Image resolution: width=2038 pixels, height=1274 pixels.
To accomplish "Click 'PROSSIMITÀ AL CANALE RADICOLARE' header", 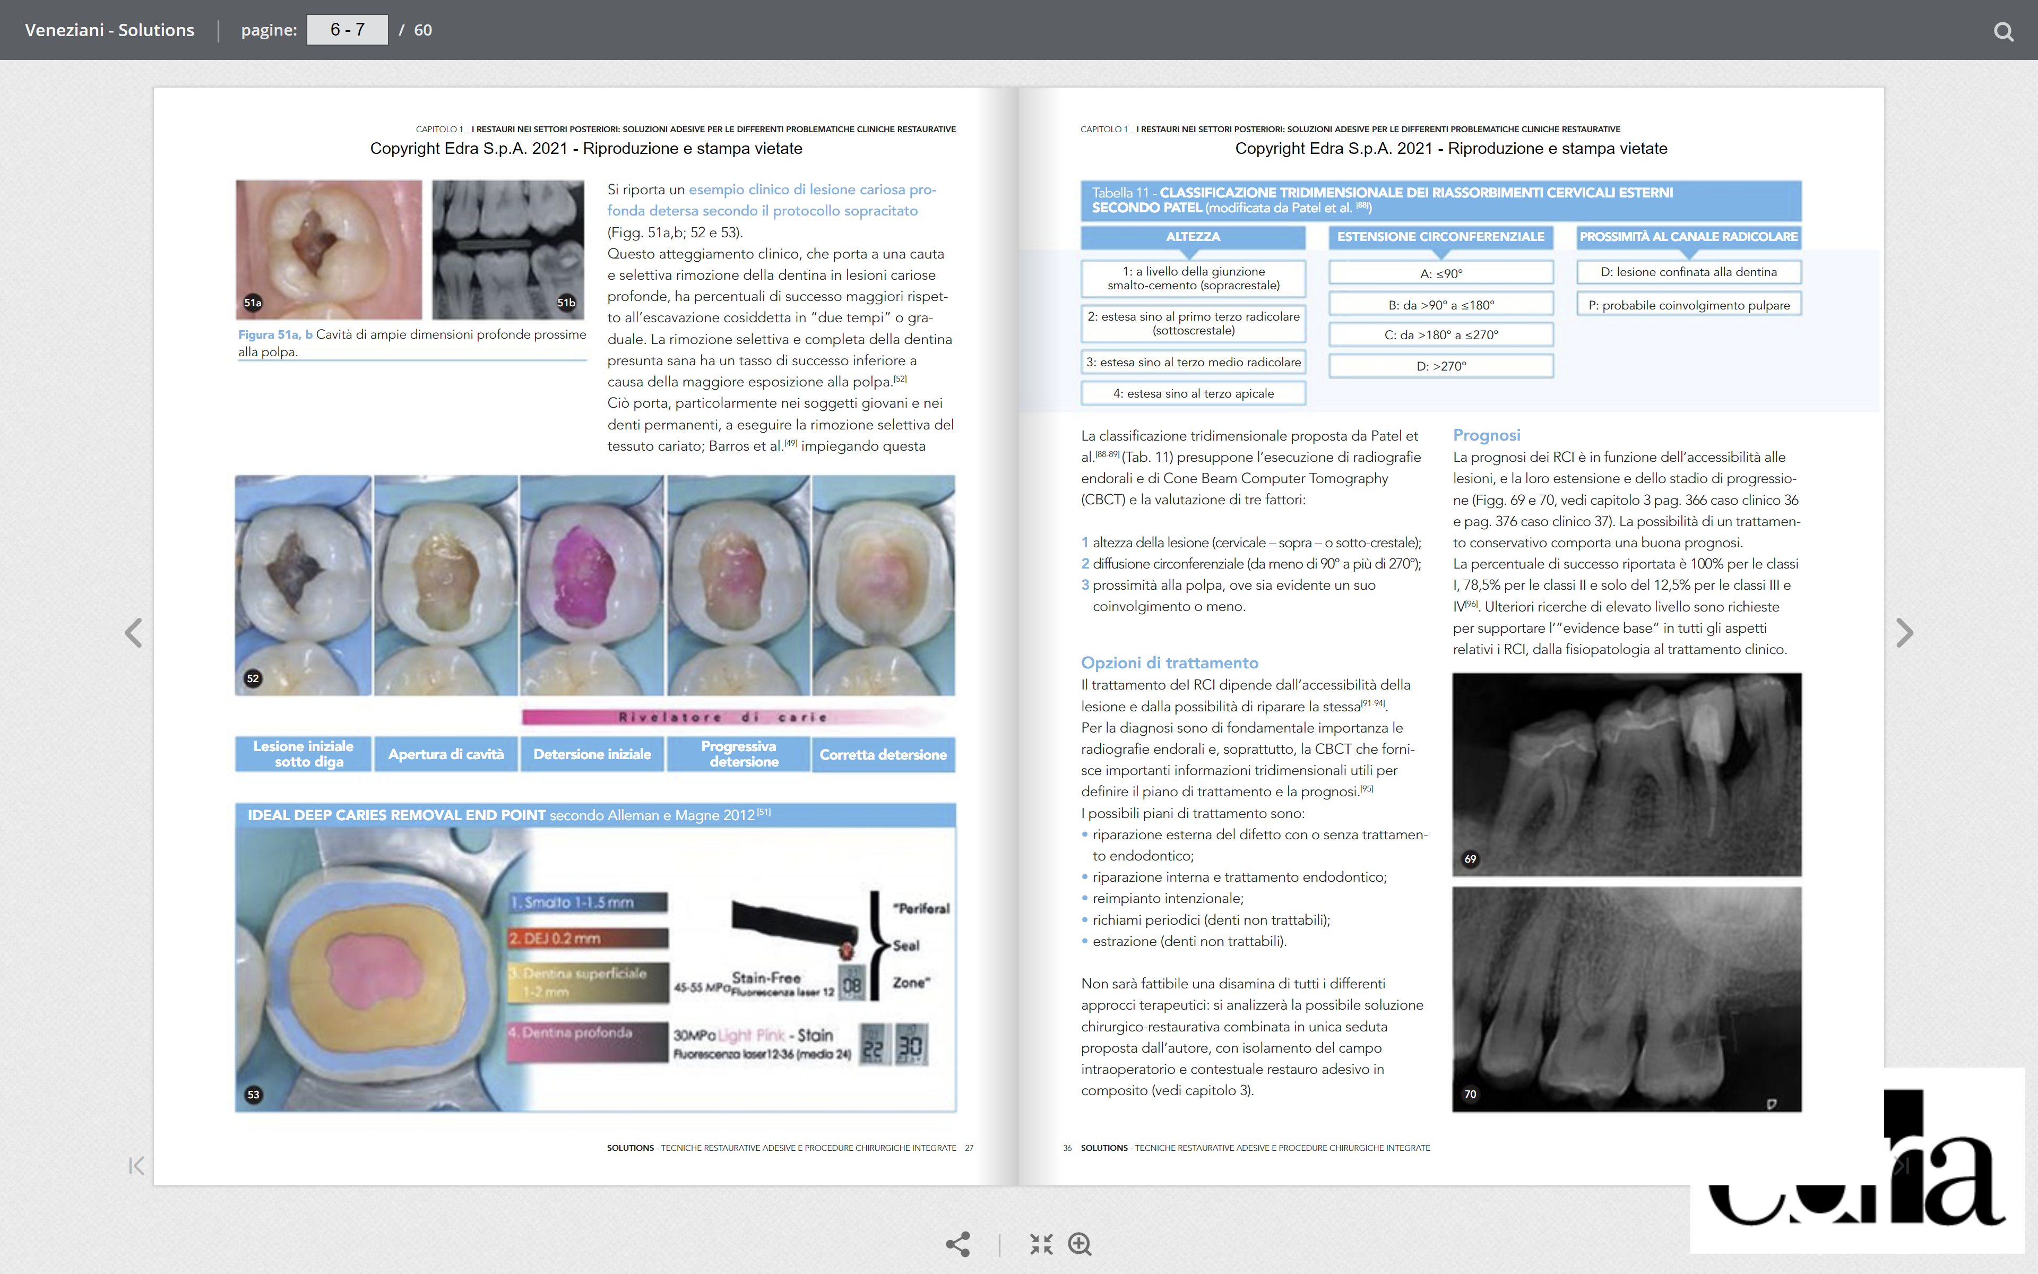I will coord(1688,237).
